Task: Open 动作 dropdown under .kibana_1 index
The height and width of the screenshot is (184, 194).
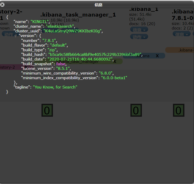Action: pos(139,37)
